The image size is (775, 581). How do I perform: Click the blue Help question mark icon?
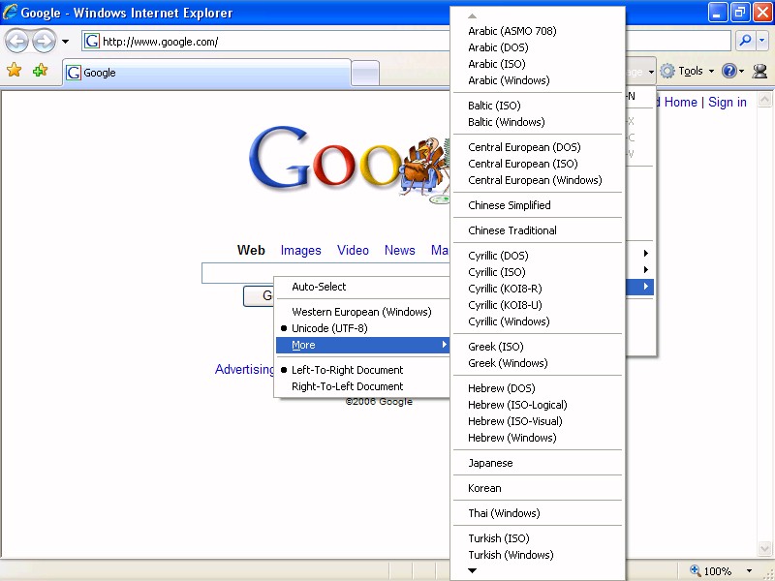tap(729, 71)
